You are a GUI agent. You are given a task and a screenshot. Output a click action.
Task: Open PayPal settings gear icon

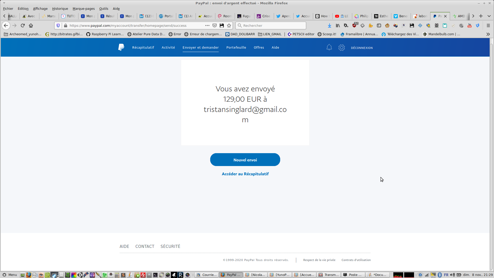(x=341, y=48)
